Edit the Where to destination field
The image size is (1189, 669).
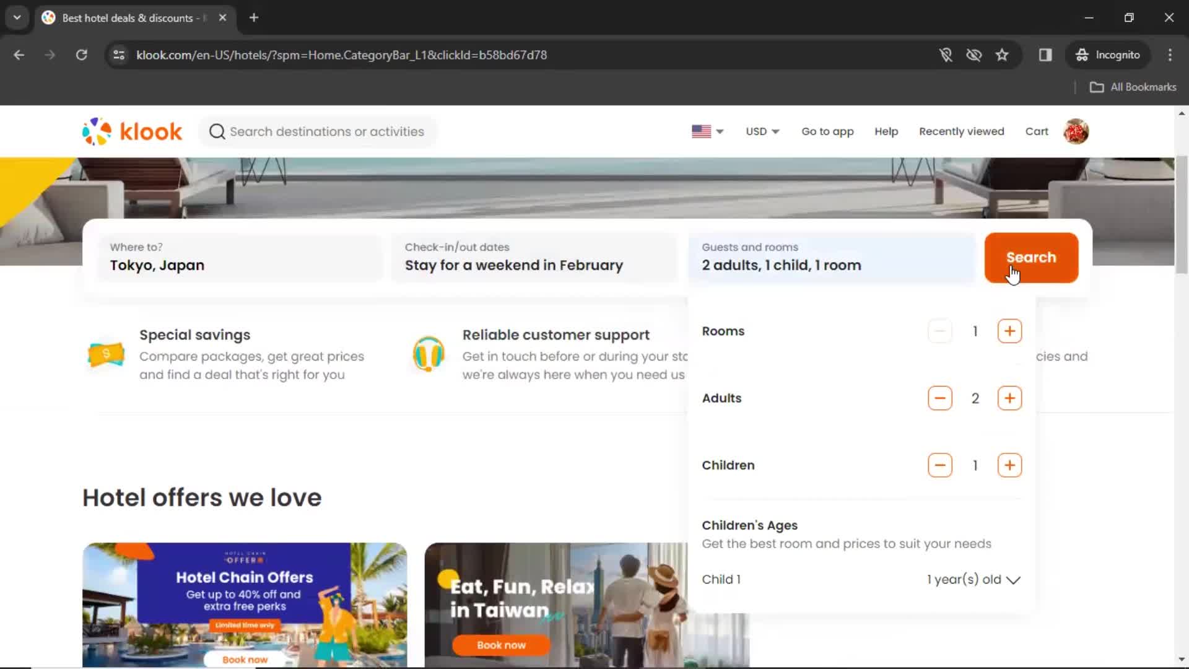240,258
